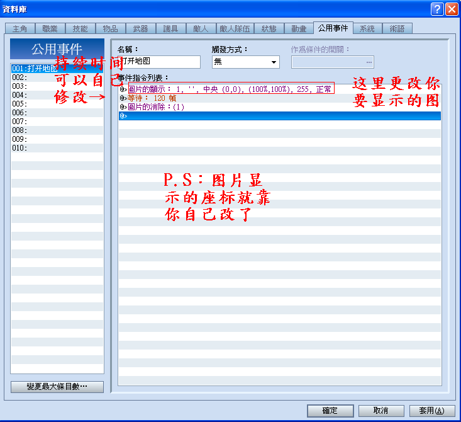Switch to the 狀態 tab
461x422 pixels.
[x=269, y=28]
